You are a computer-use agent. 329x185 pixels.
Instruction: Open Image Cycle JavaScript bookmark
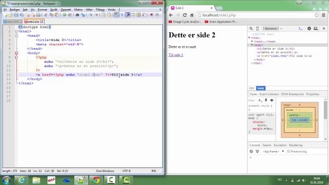point(185,22)
